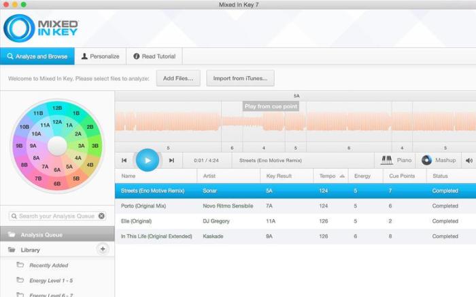Select Streets (Eno Motive Remix) track
476x297 pixels.
click(295, 191)
